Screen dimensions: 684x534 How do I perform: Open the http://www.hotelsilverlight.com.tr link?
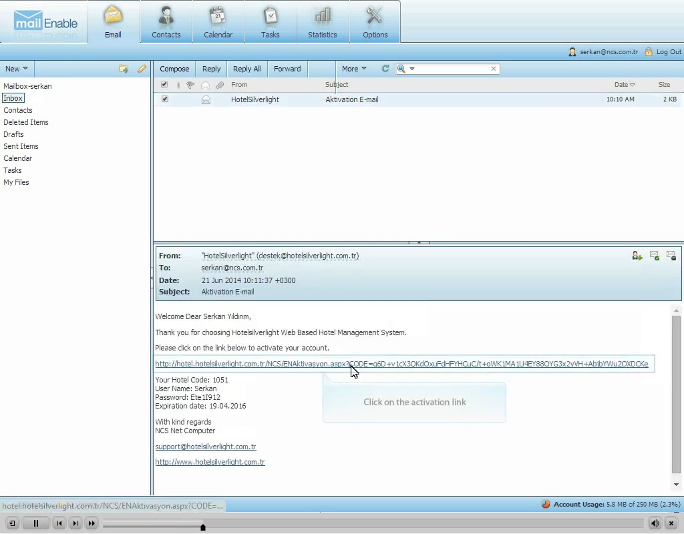(x=210, y=462)
